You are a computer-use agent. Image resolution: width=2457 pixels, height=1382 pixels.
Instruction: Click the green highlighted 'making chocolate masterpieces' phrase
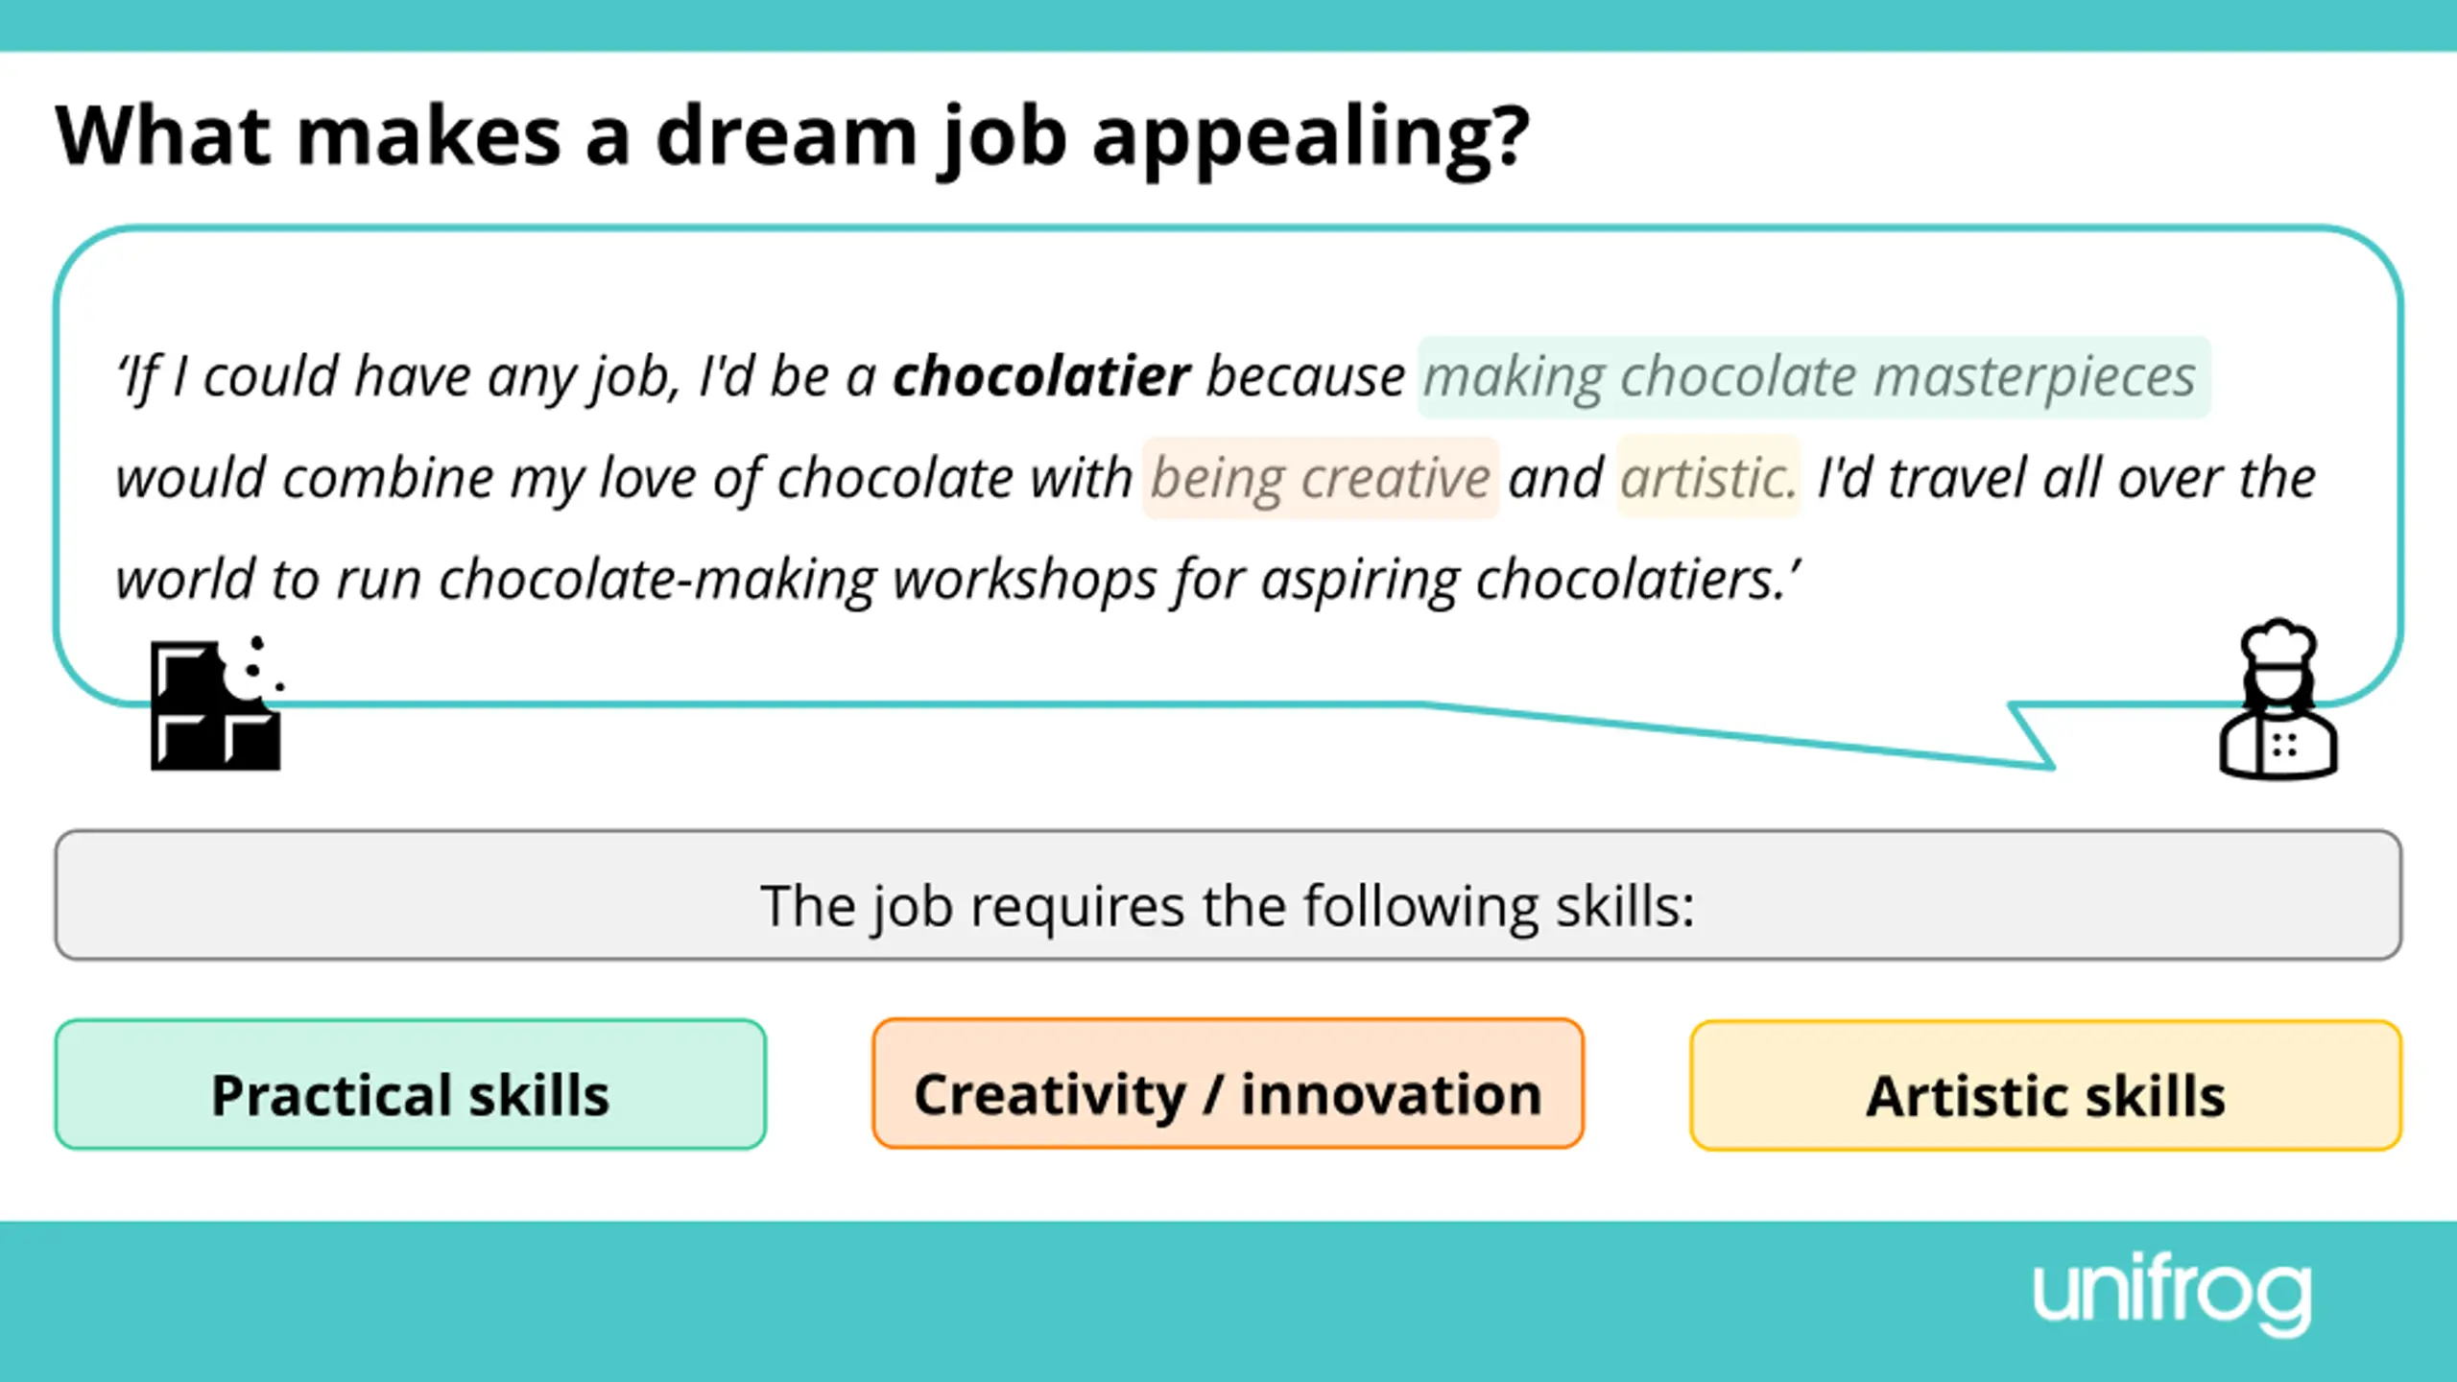(1812, 377)
